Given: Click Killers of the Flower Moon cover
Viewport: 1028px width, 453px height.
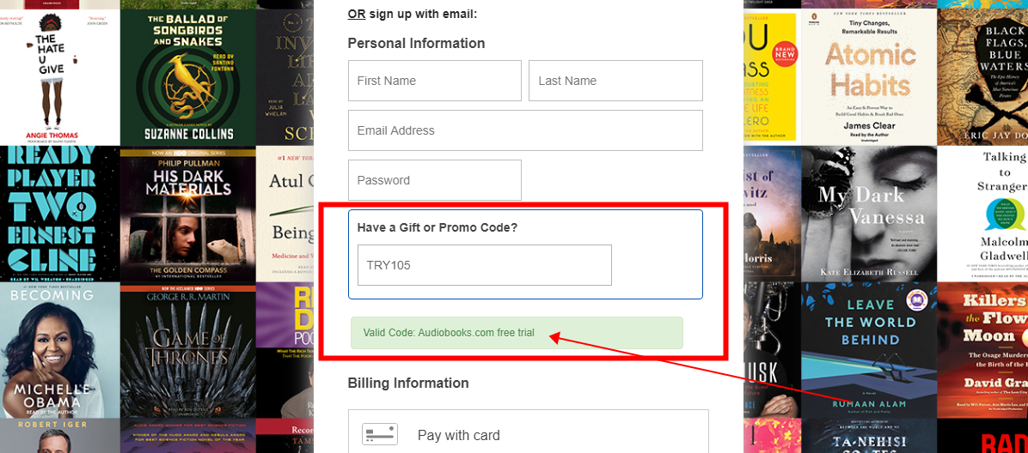Looking at the screenshot, I should pyautogui.click(x=984, y=350).
